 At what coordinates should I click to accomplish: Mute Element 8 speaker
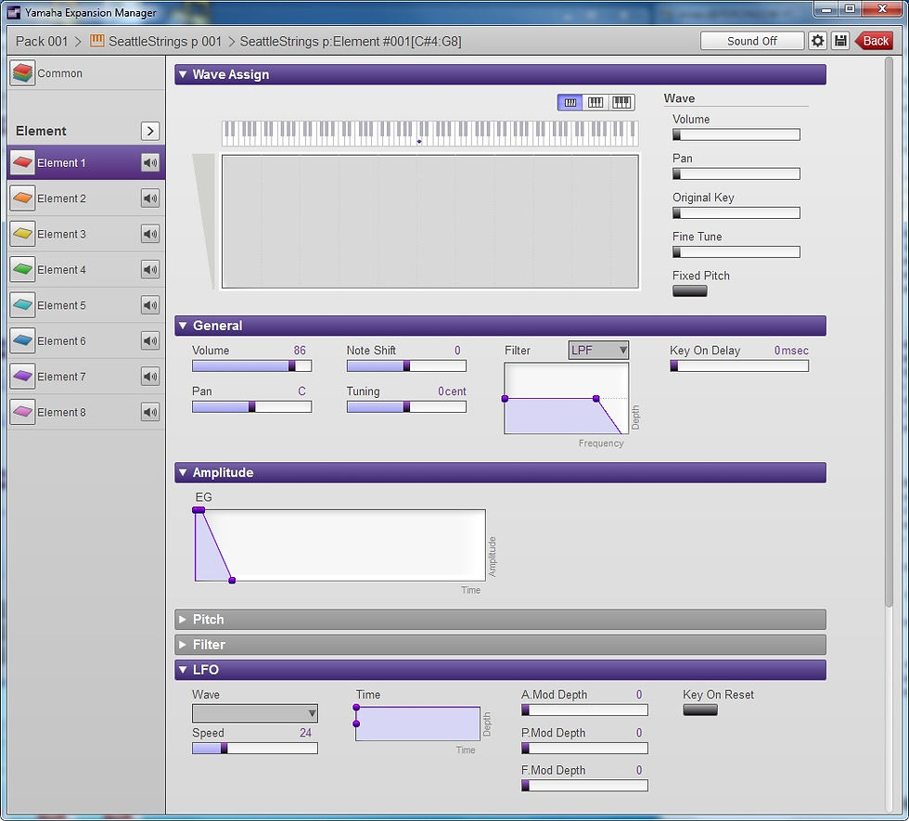click(x=150, y=412)
